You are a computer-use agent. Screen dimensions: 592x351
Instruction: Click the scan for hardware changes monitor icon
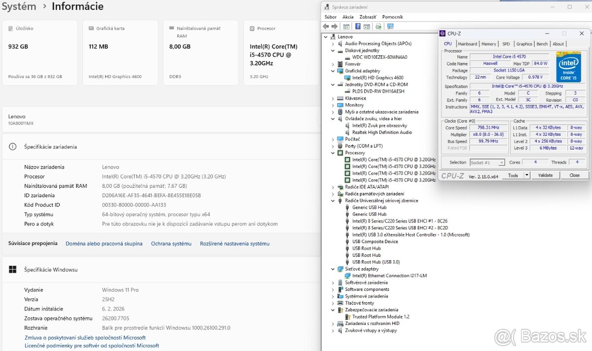tap(390, 26)
